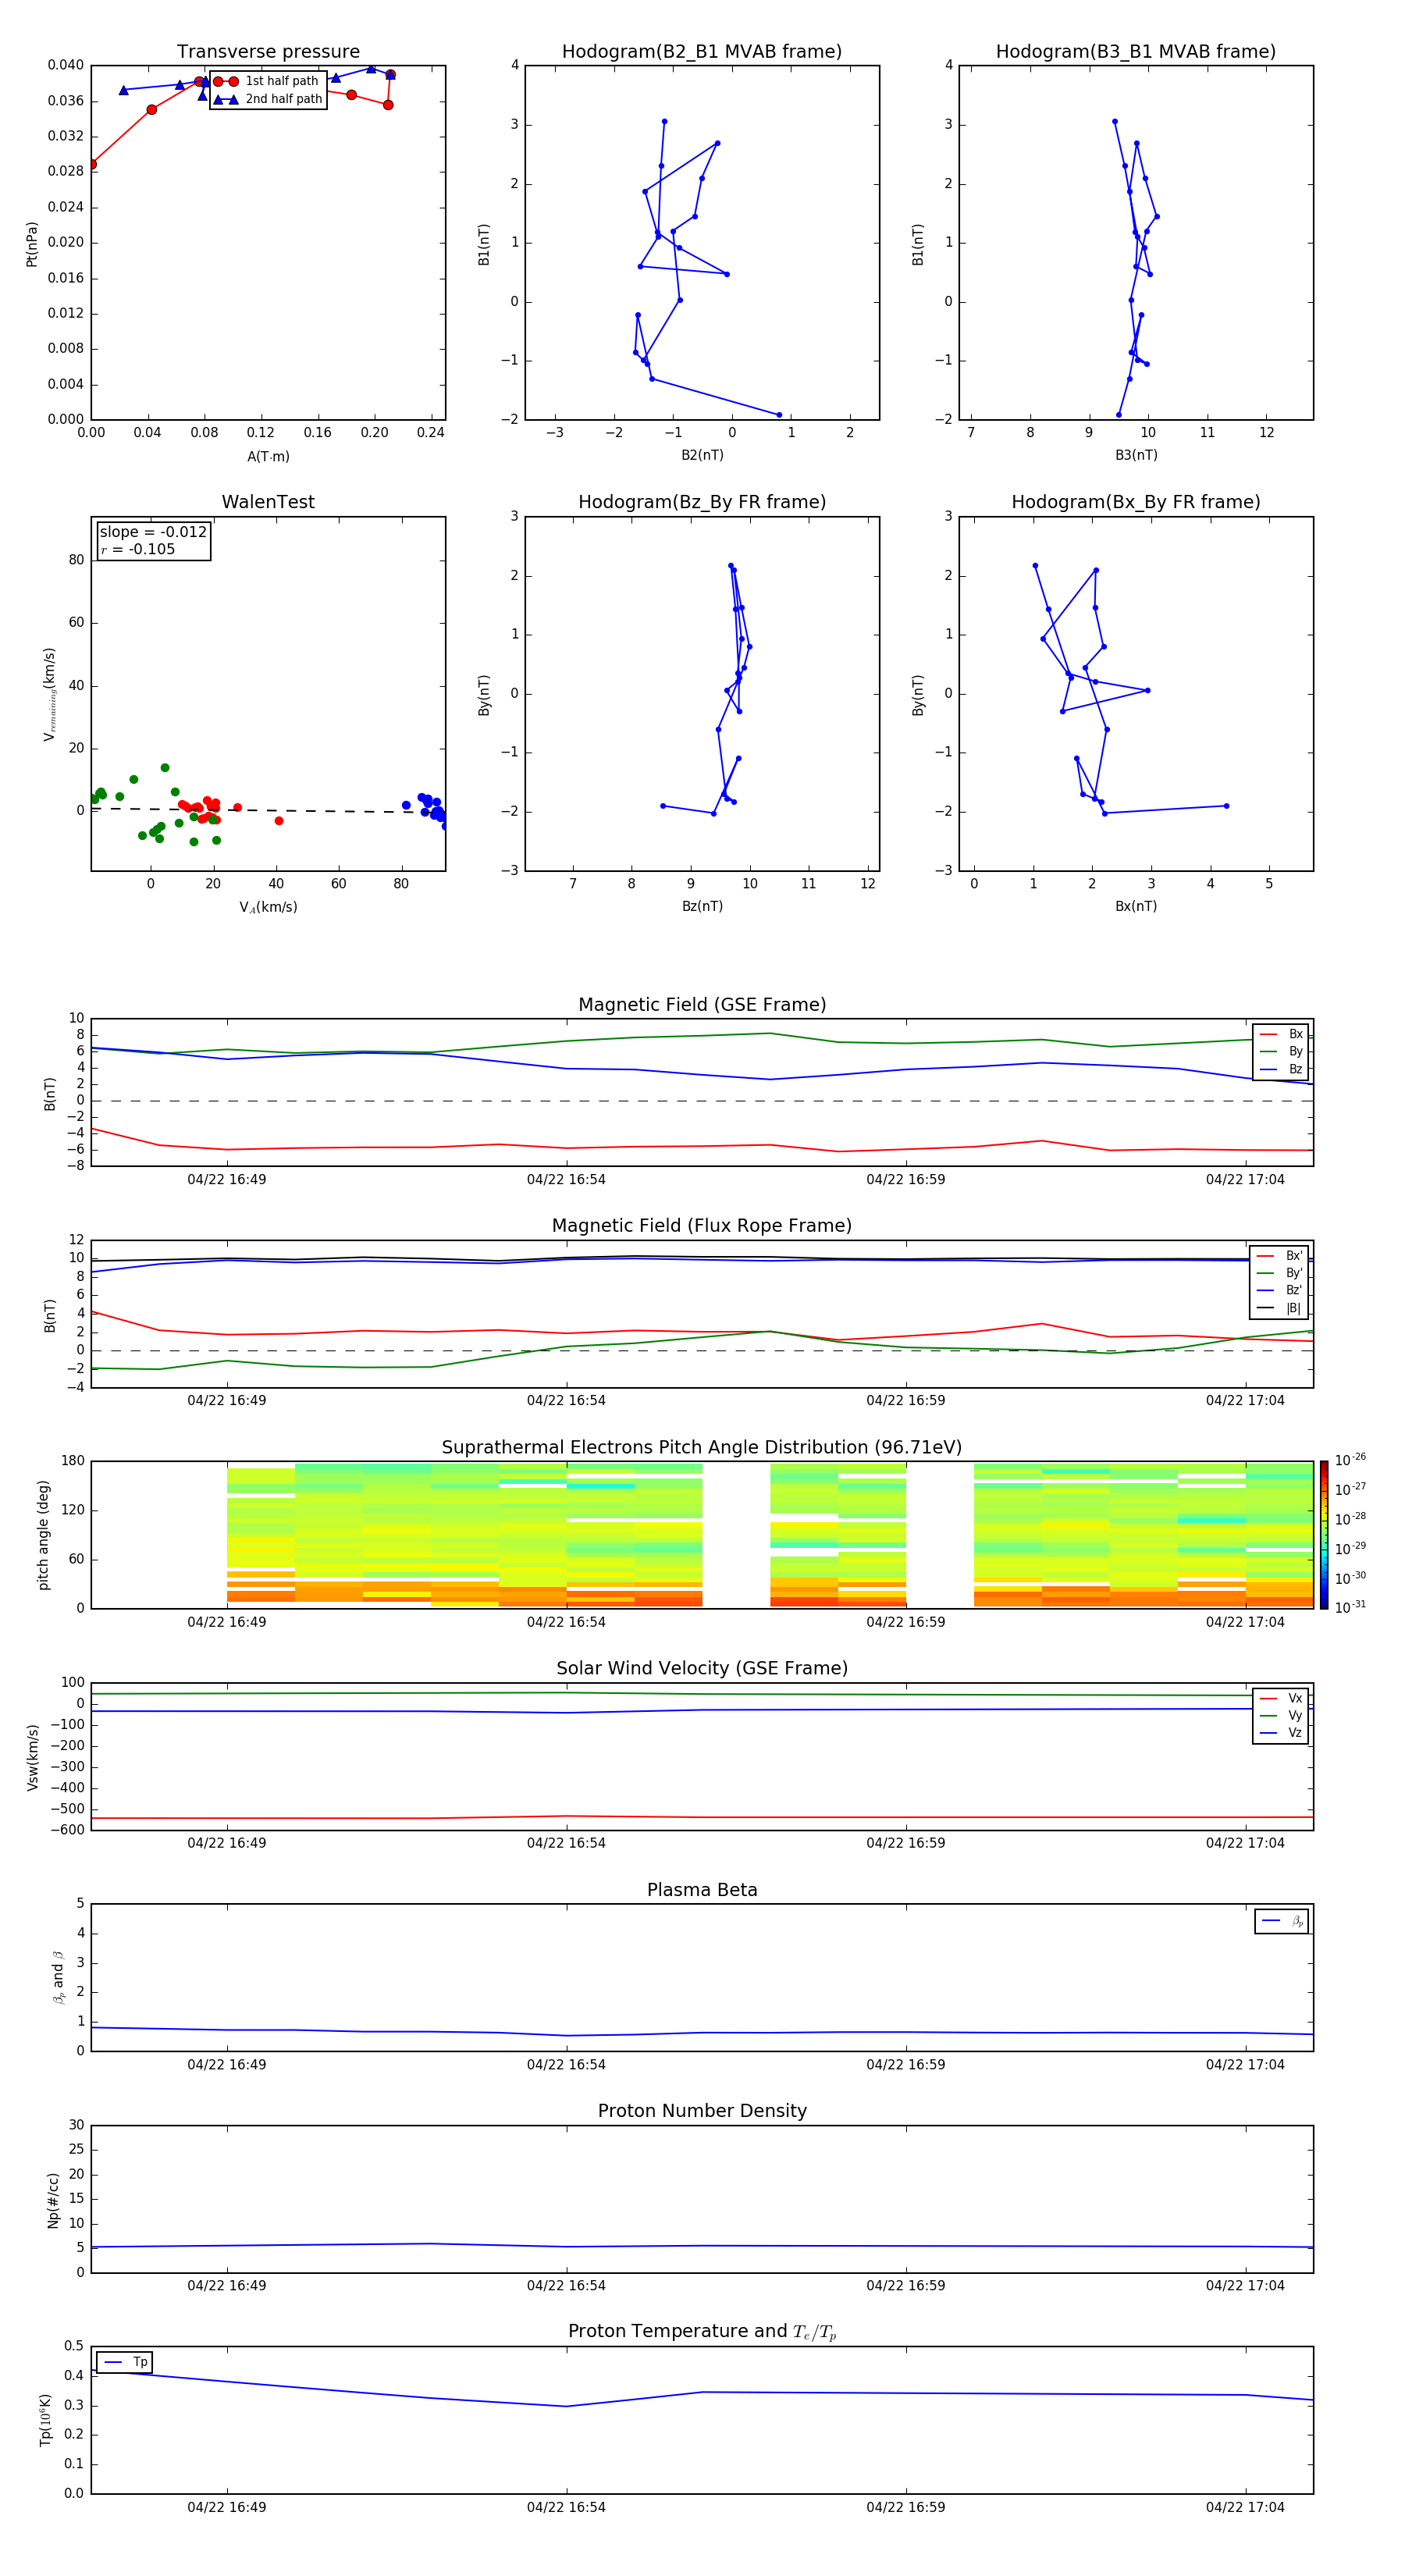This screenshot has height=2576, width=1405.
Task: Click the "Transverse pressure" plot title
Action: point(268,52)
